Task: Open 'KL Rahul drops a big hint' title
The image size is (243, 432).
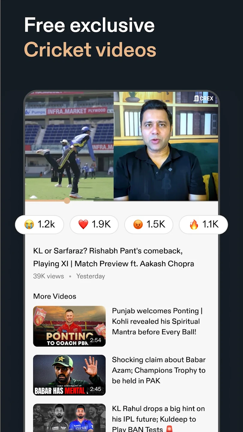Action: [159, 419]
